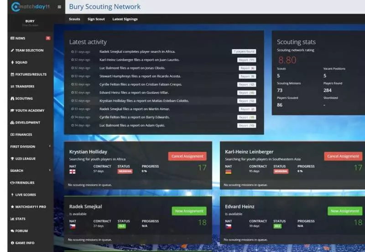Screen dimensions: 365x252
Task: Give Radek Smejkal a new assignment
Action: point(189,211)
